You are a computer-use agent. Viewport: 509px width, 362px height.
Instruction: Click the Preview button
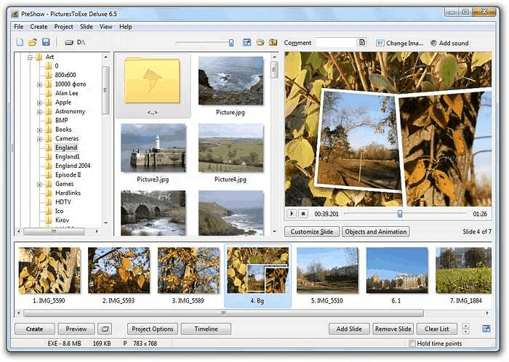(76, 329)
